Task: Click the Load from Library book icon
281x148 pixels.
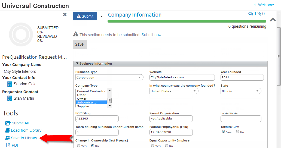Action: 8,130
